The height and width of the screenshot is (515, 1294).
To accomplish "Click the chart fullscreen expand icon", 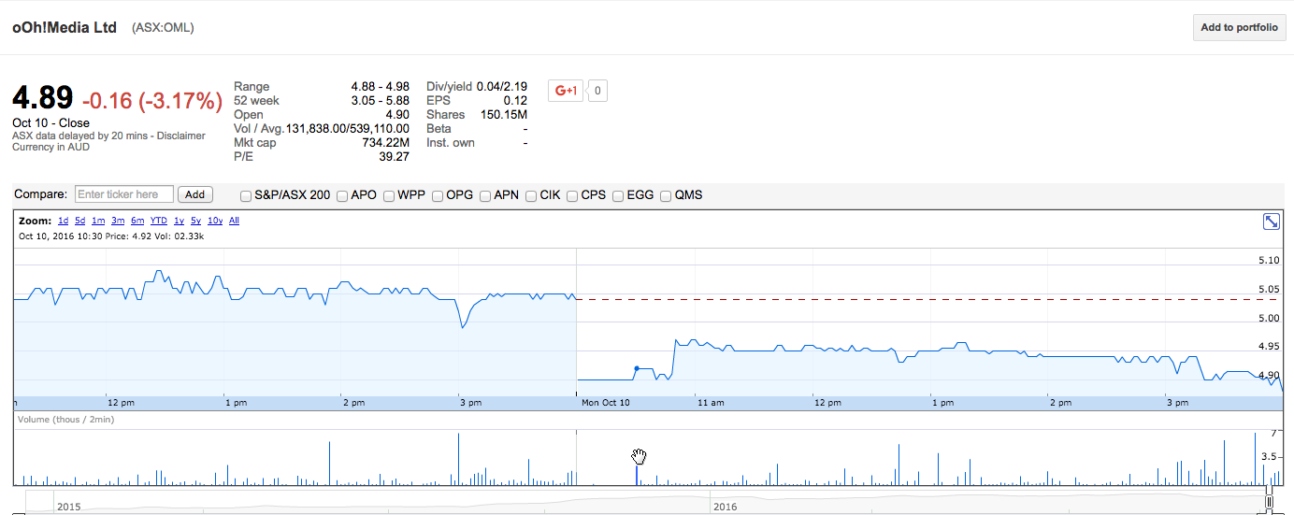I will pos(1271,222).
